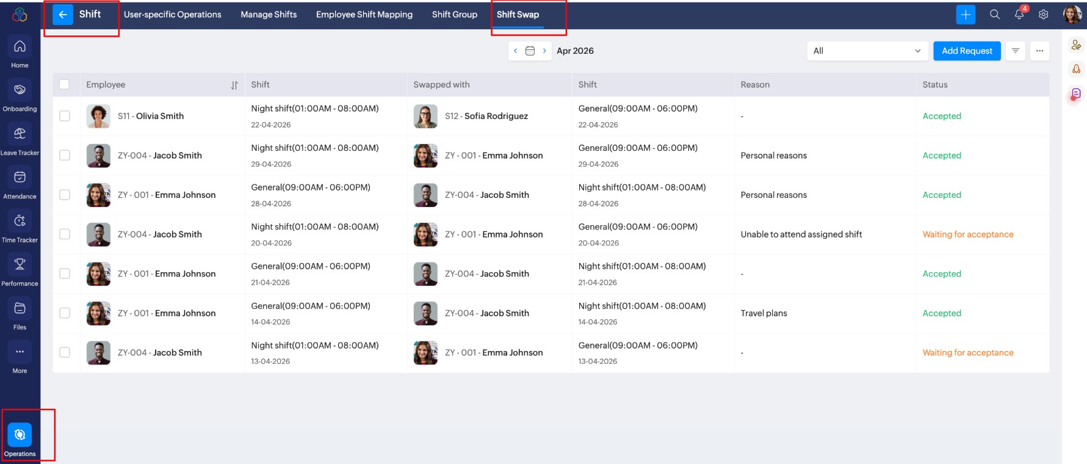Click the filter icon beside Add Request
Image resolution: width=1087 pixels, height=464 pixels.
click(1016, 51)
